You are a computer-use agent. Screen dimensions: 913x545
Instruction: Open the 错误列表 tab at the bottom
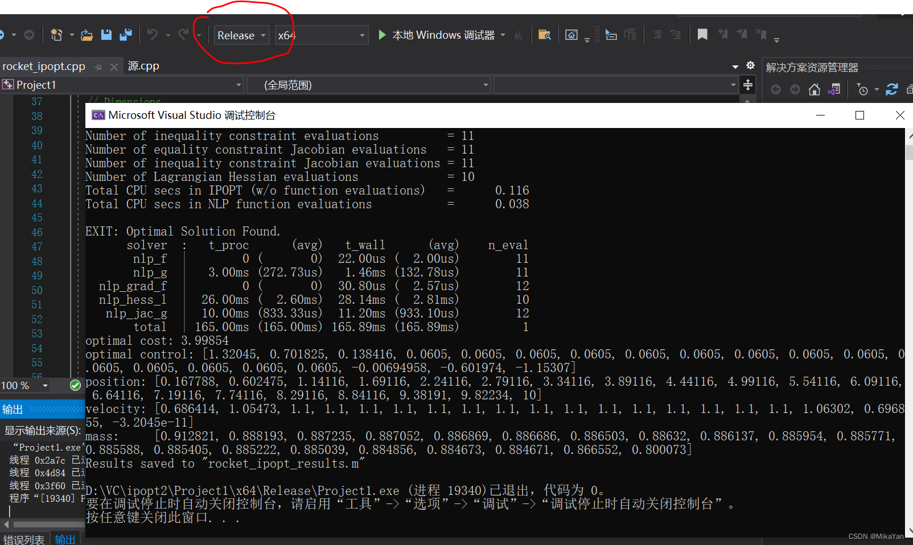(24, 539)
